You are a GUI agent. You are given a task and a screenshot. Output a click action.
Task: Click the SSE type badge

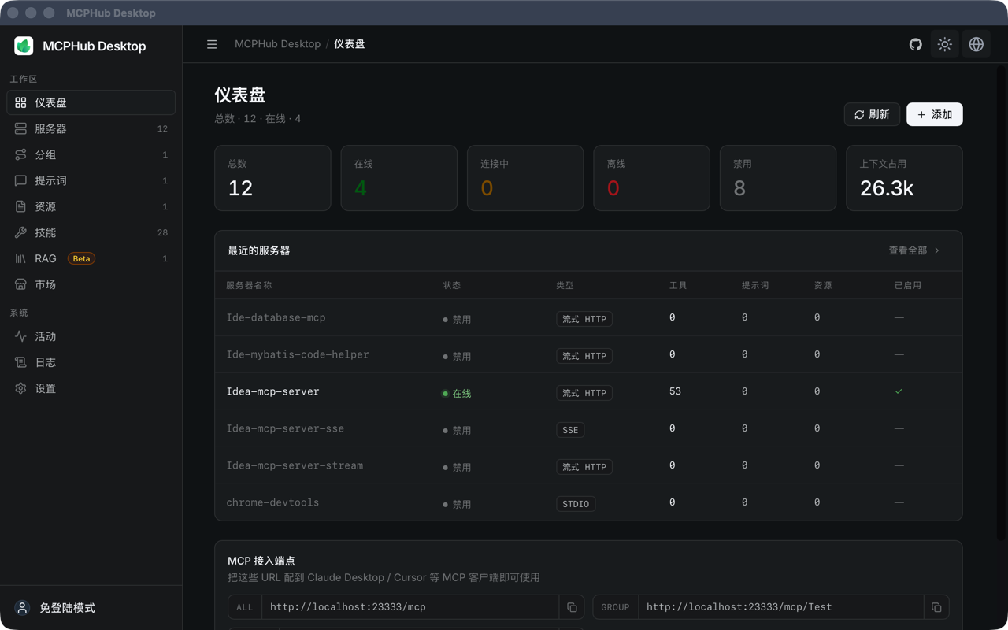pos(570,430)
